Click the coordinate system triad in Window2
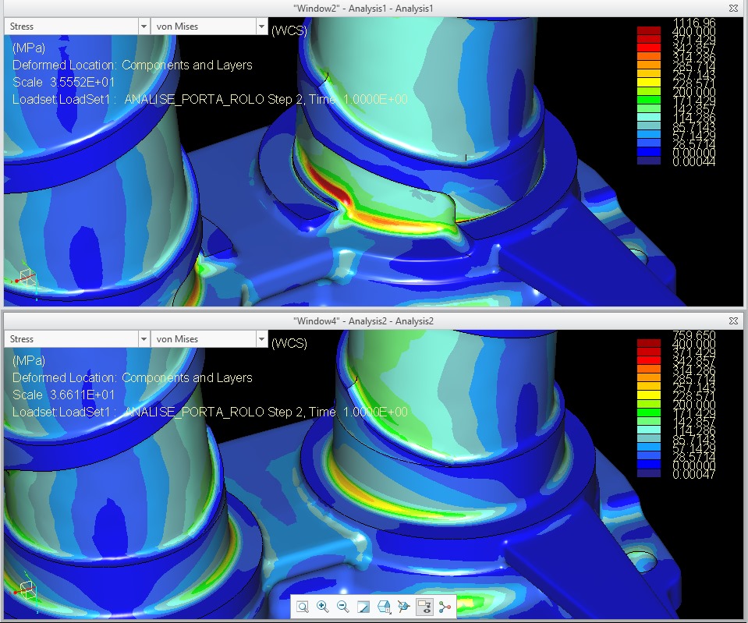This screenshot has width=748, height=623. 23,277
